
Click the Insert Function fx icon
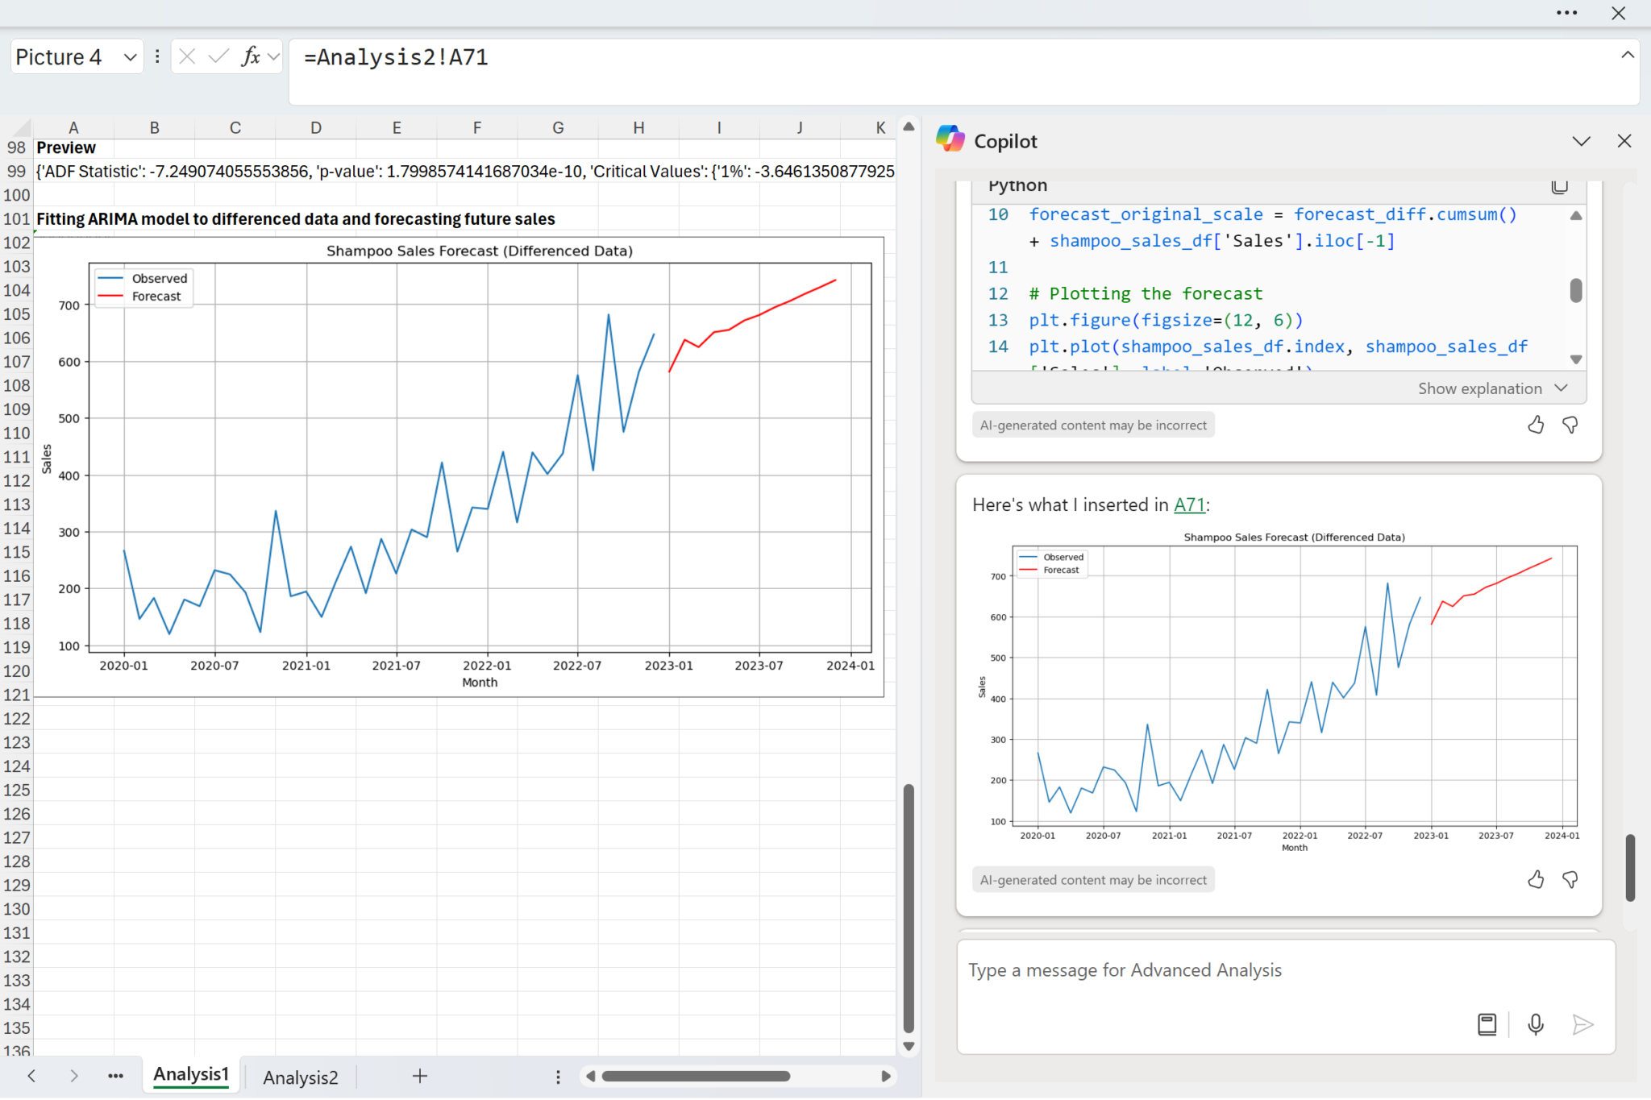(x=251, y=56)
